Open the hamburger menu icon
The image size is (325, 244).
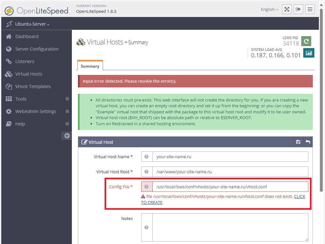coord(310,9)
